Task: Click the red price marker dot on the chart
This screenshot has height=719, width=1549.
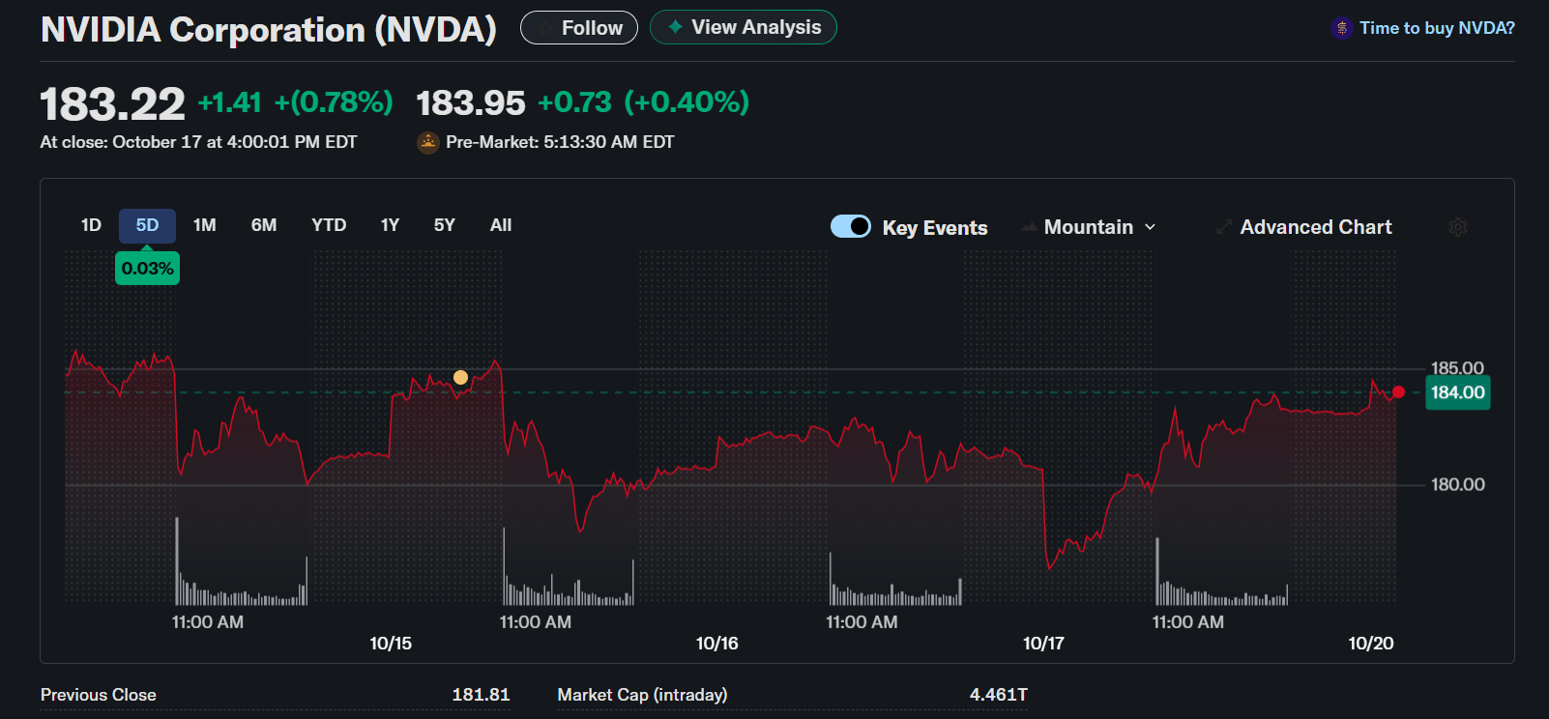Action: click(1398, 391)
